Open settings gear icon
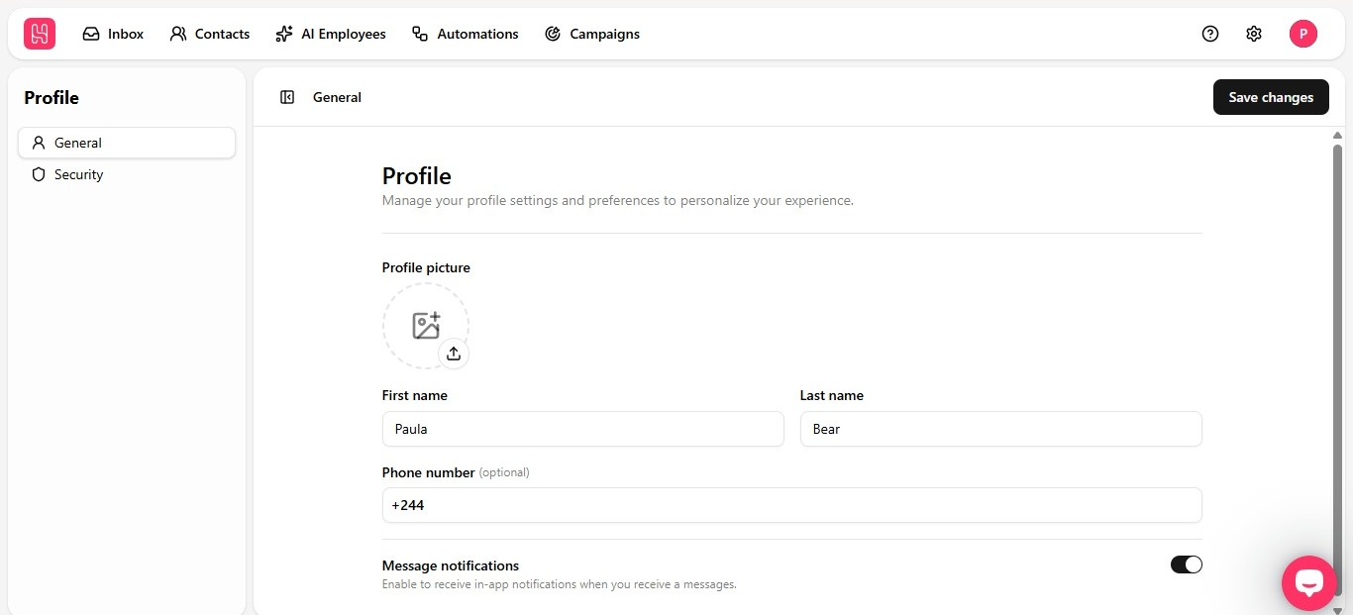 [1254, 34]
